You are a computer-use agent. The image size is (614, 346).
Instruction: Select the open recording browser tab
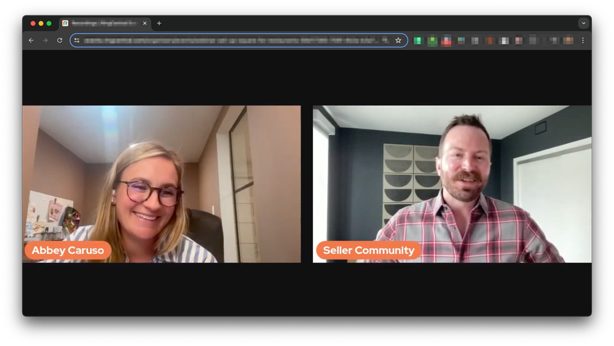tap(101, 23)
